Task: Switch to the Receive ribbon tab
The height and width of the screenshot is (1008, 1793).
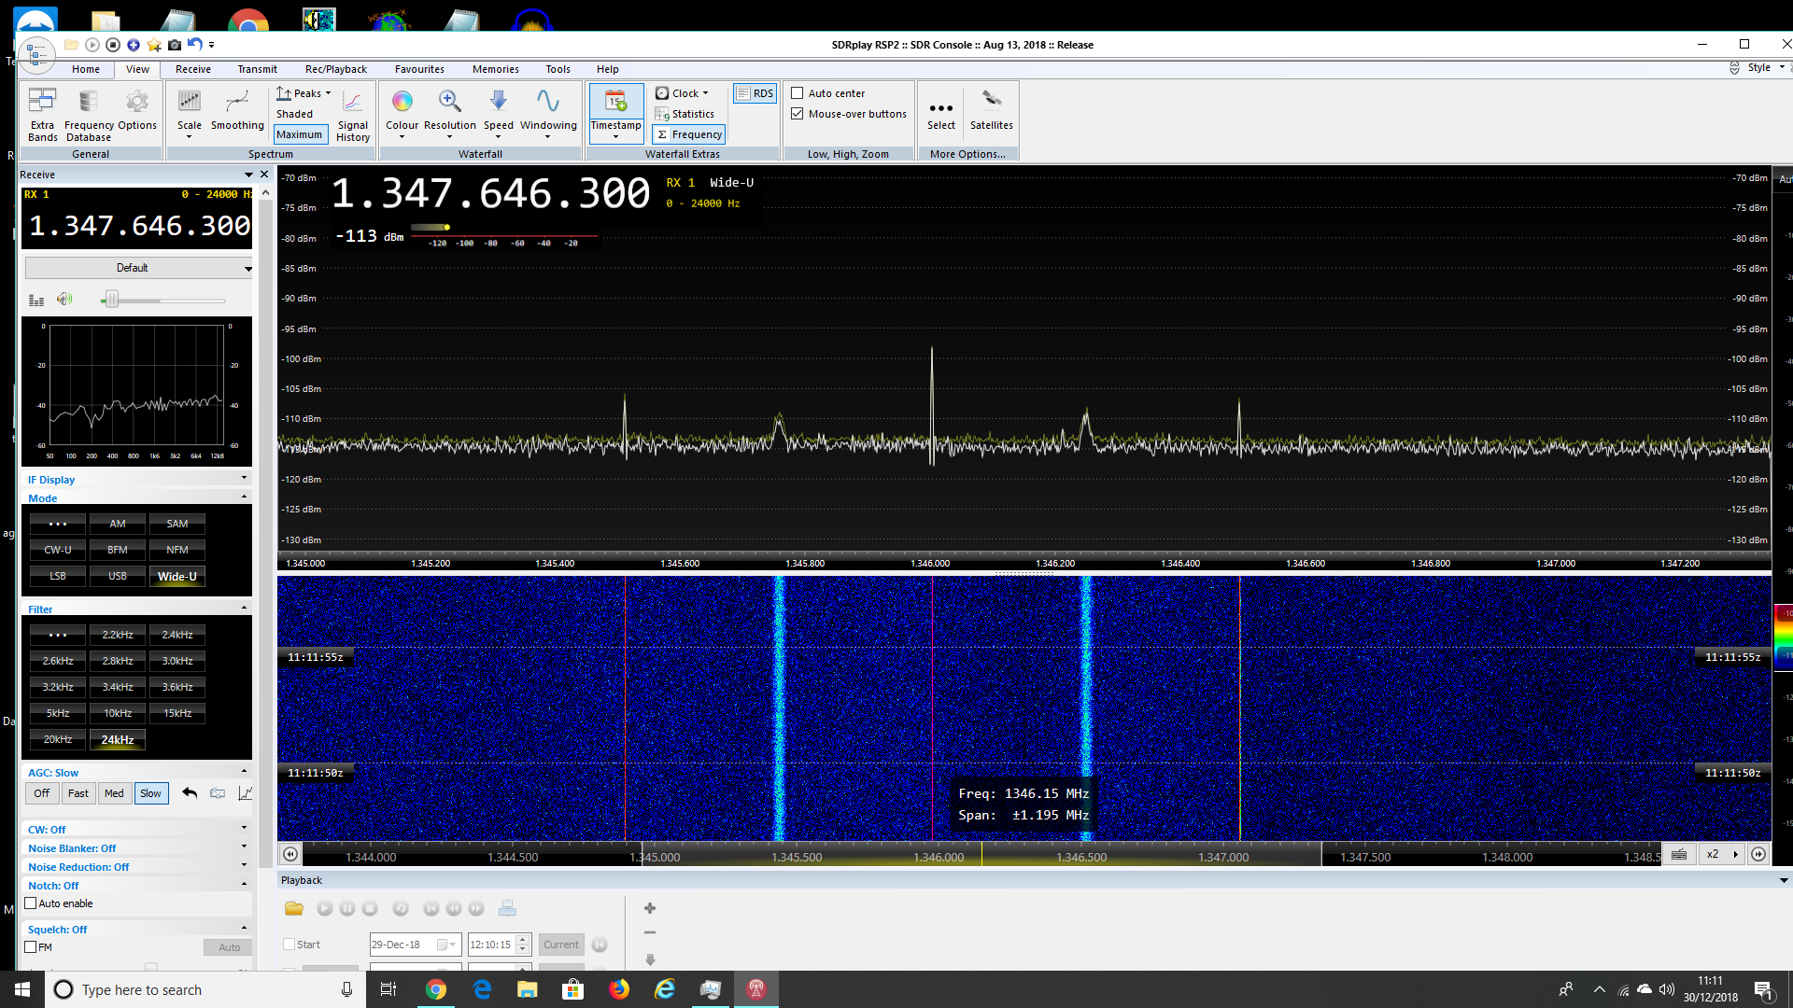Action: coord(193,69)
